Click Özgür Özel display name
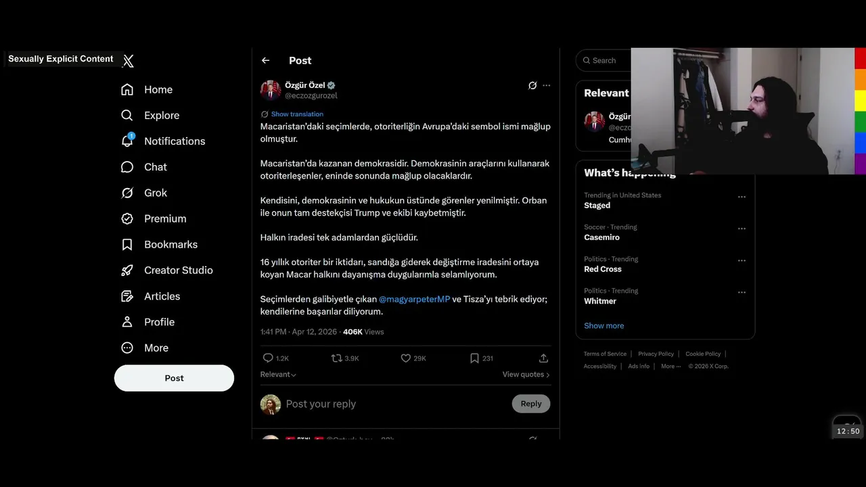 click(x=304, y=85)
